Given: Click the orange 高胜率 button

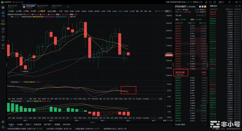Looking at the screenshot, I should pos(41,11).
